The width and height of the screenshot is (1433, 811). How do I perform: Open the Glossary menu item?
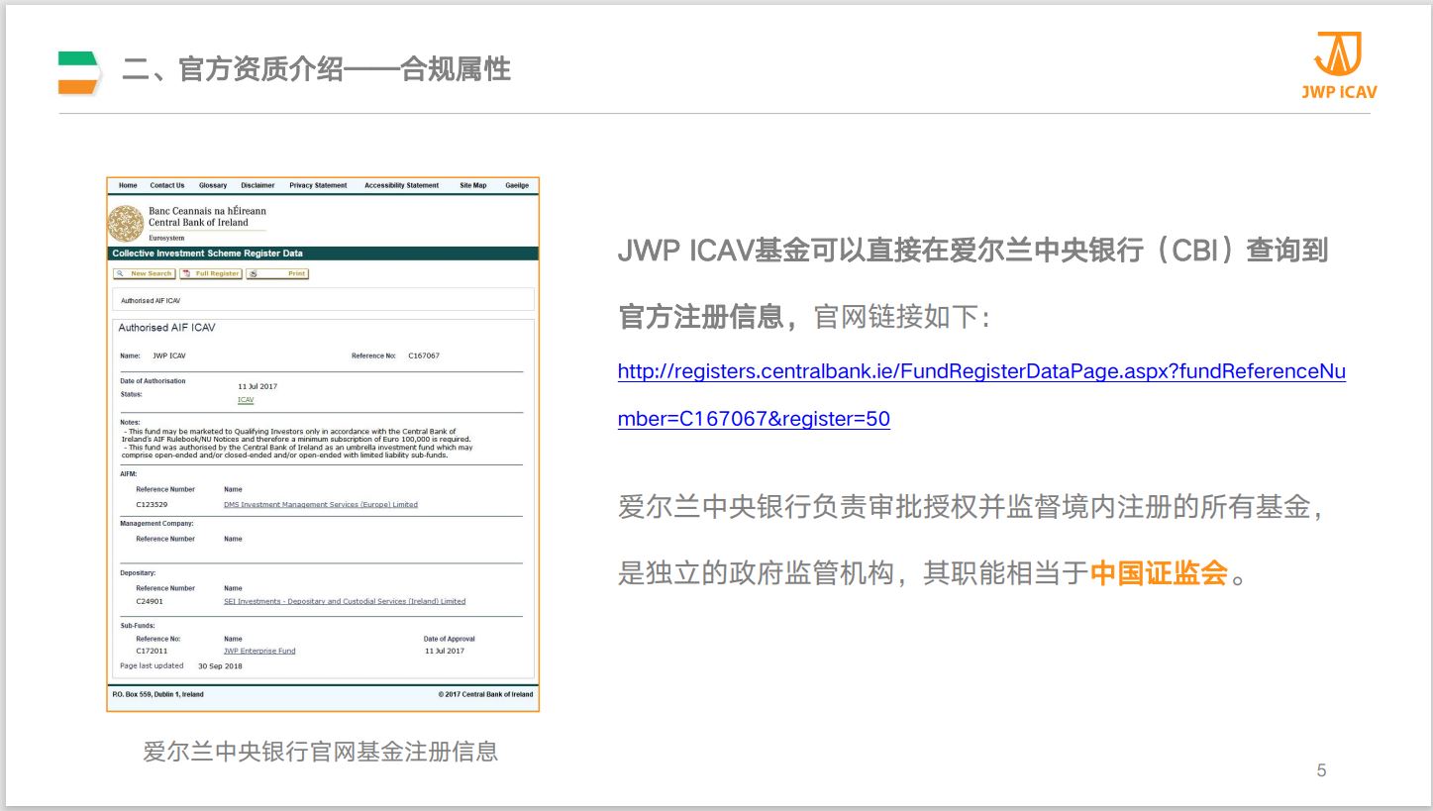[x=213, y=185]
